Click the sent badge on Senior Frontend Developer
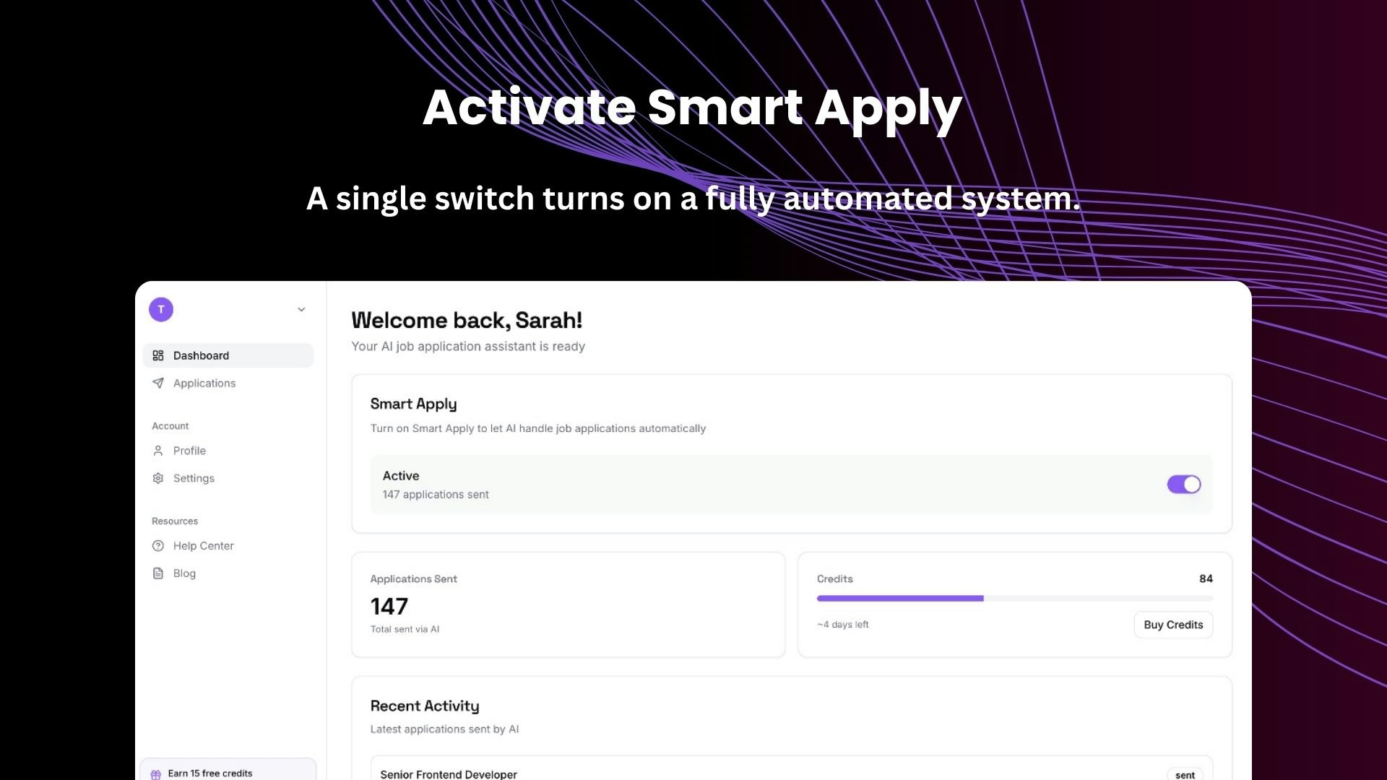This screenshot has width=1387, height=780. (x=1185, y=773)
